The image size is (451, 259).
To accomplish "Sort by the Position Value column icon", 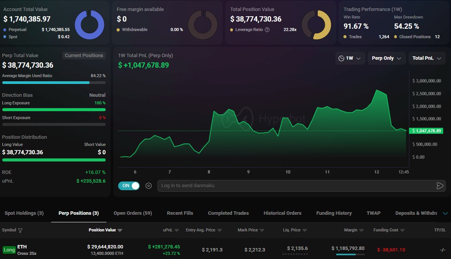I will [120, 230].
